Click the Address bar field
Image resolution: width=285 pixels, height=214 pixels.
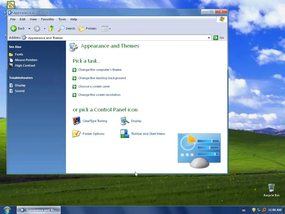tap(116, 38)
